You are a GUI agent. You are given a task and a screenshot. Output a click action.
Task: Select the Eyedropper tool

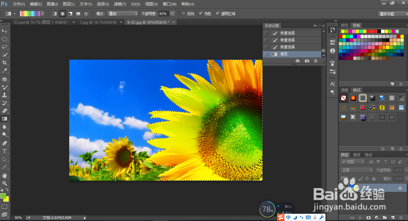point(4,71)
